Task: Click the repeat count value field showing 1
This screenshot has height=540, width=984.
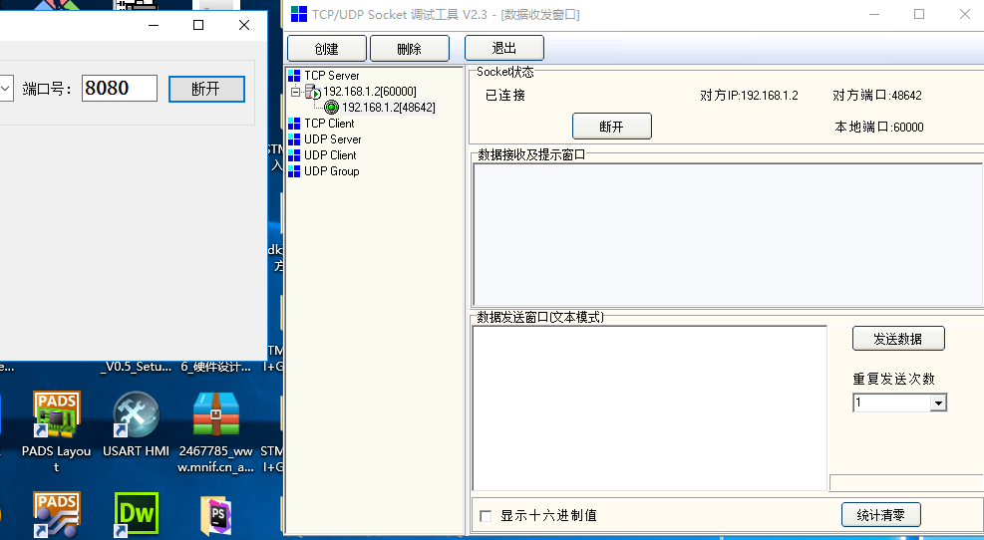Action: 891,403
